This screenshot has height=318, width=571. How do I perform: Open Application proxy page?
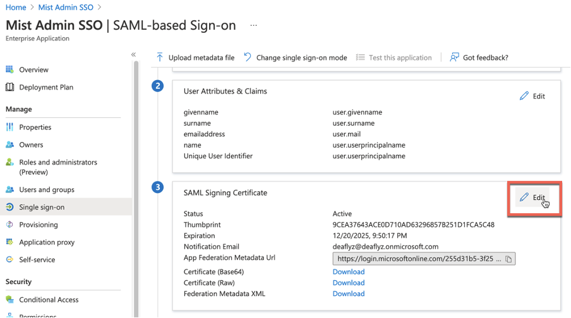point(47,242)
